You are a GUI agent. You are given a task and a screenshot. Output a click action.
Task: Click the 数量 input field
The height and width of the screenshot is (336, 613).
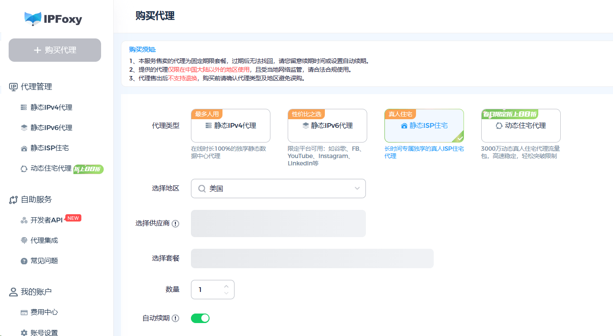213,289
